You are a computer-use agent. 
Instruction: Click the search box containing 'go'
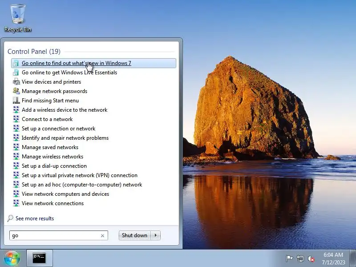coord(59,235)
